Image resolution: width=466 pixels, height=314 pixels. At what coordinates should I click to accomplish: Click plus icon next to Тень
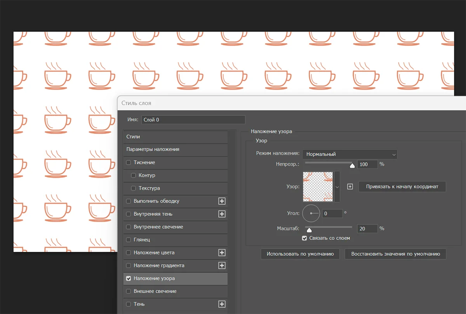click(x=222, y=304)
